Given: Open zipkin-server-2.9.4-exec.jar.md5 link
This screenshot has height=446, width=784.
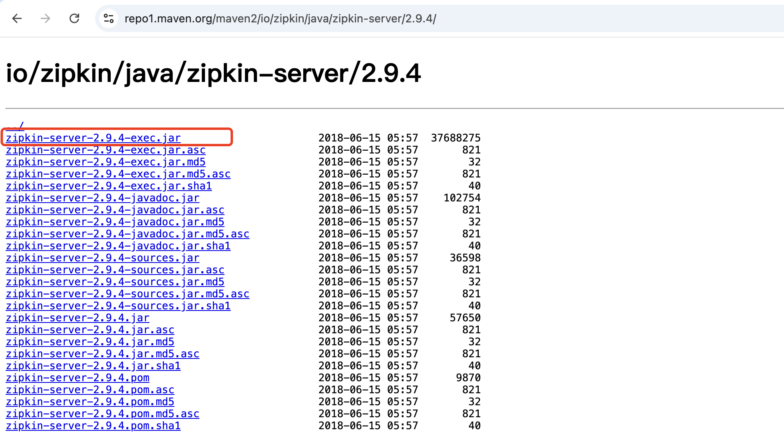Looking at the screenshot, I should pos(105,162).
